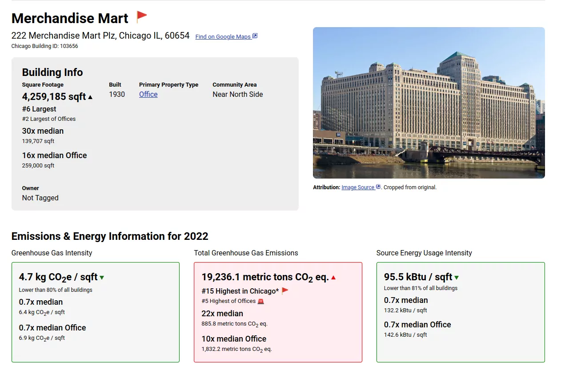Click red up-arrow beside 19,236.1 metric tons

(333, 278)
